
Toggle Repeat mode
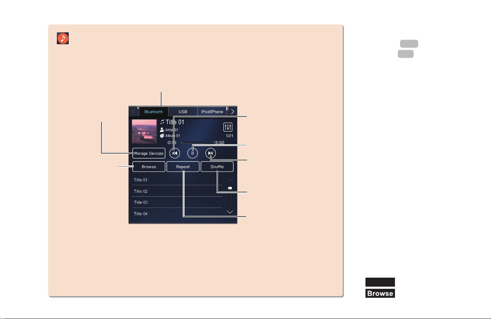pos(183,167)
